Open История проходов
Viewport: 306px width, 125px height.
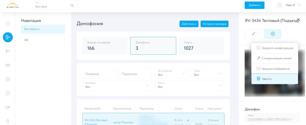point(214,24)
